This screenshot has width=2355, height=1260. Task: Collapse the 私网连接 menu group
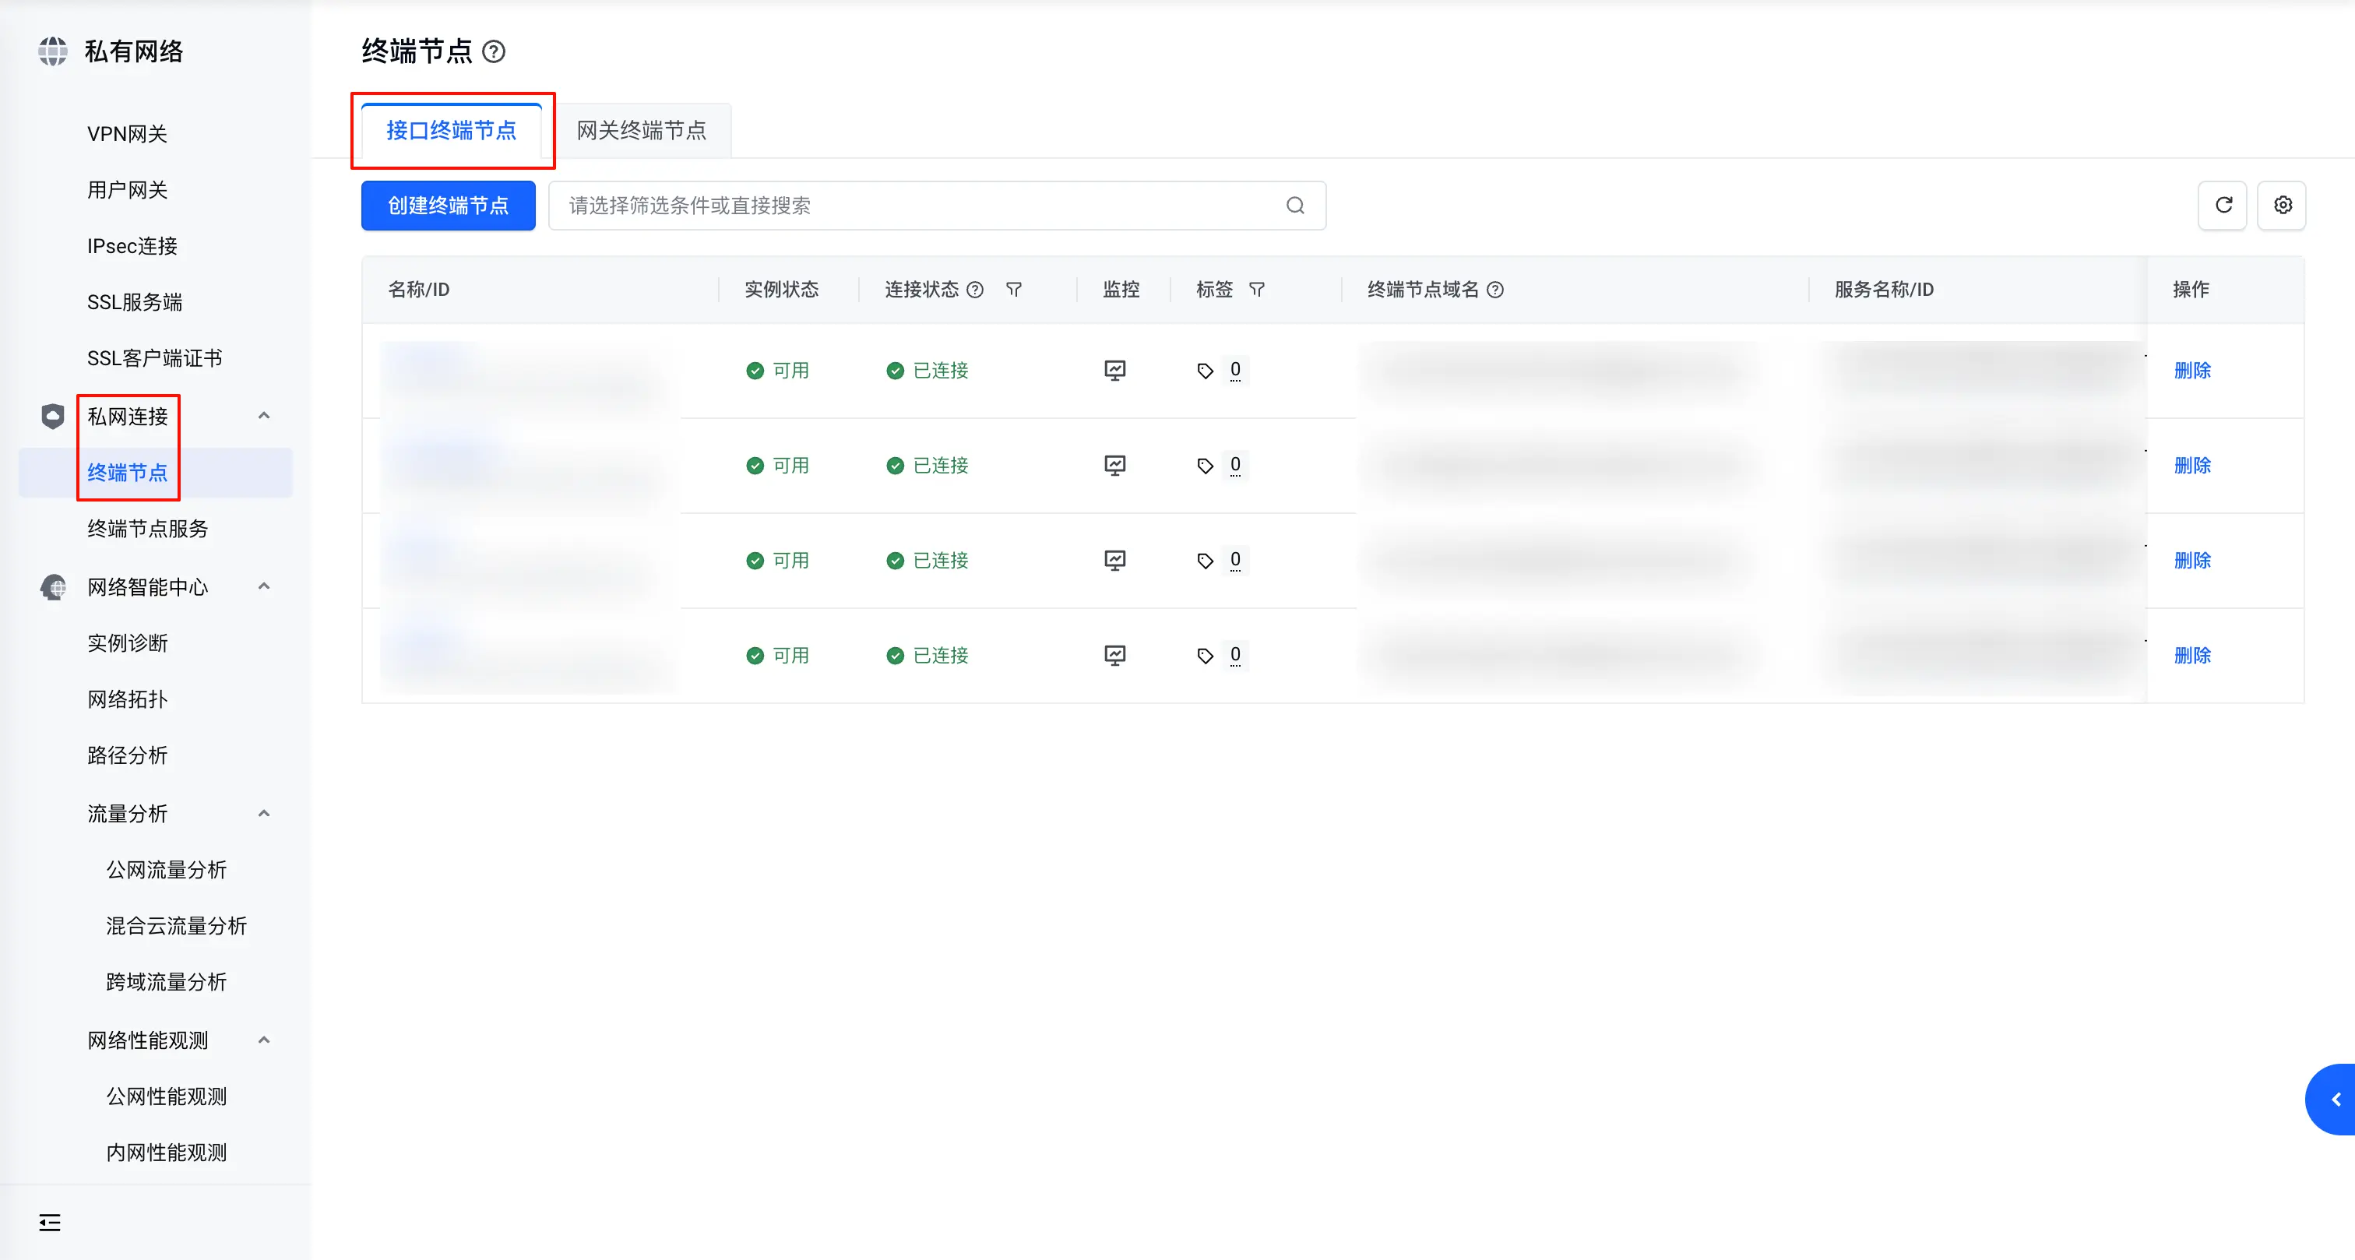(264, 416)
